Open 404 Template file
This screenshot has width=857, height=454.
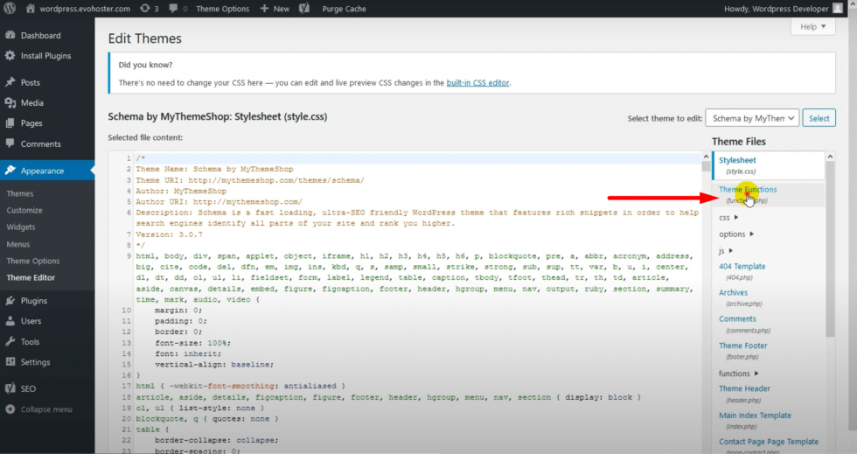(x=742, y=267)
